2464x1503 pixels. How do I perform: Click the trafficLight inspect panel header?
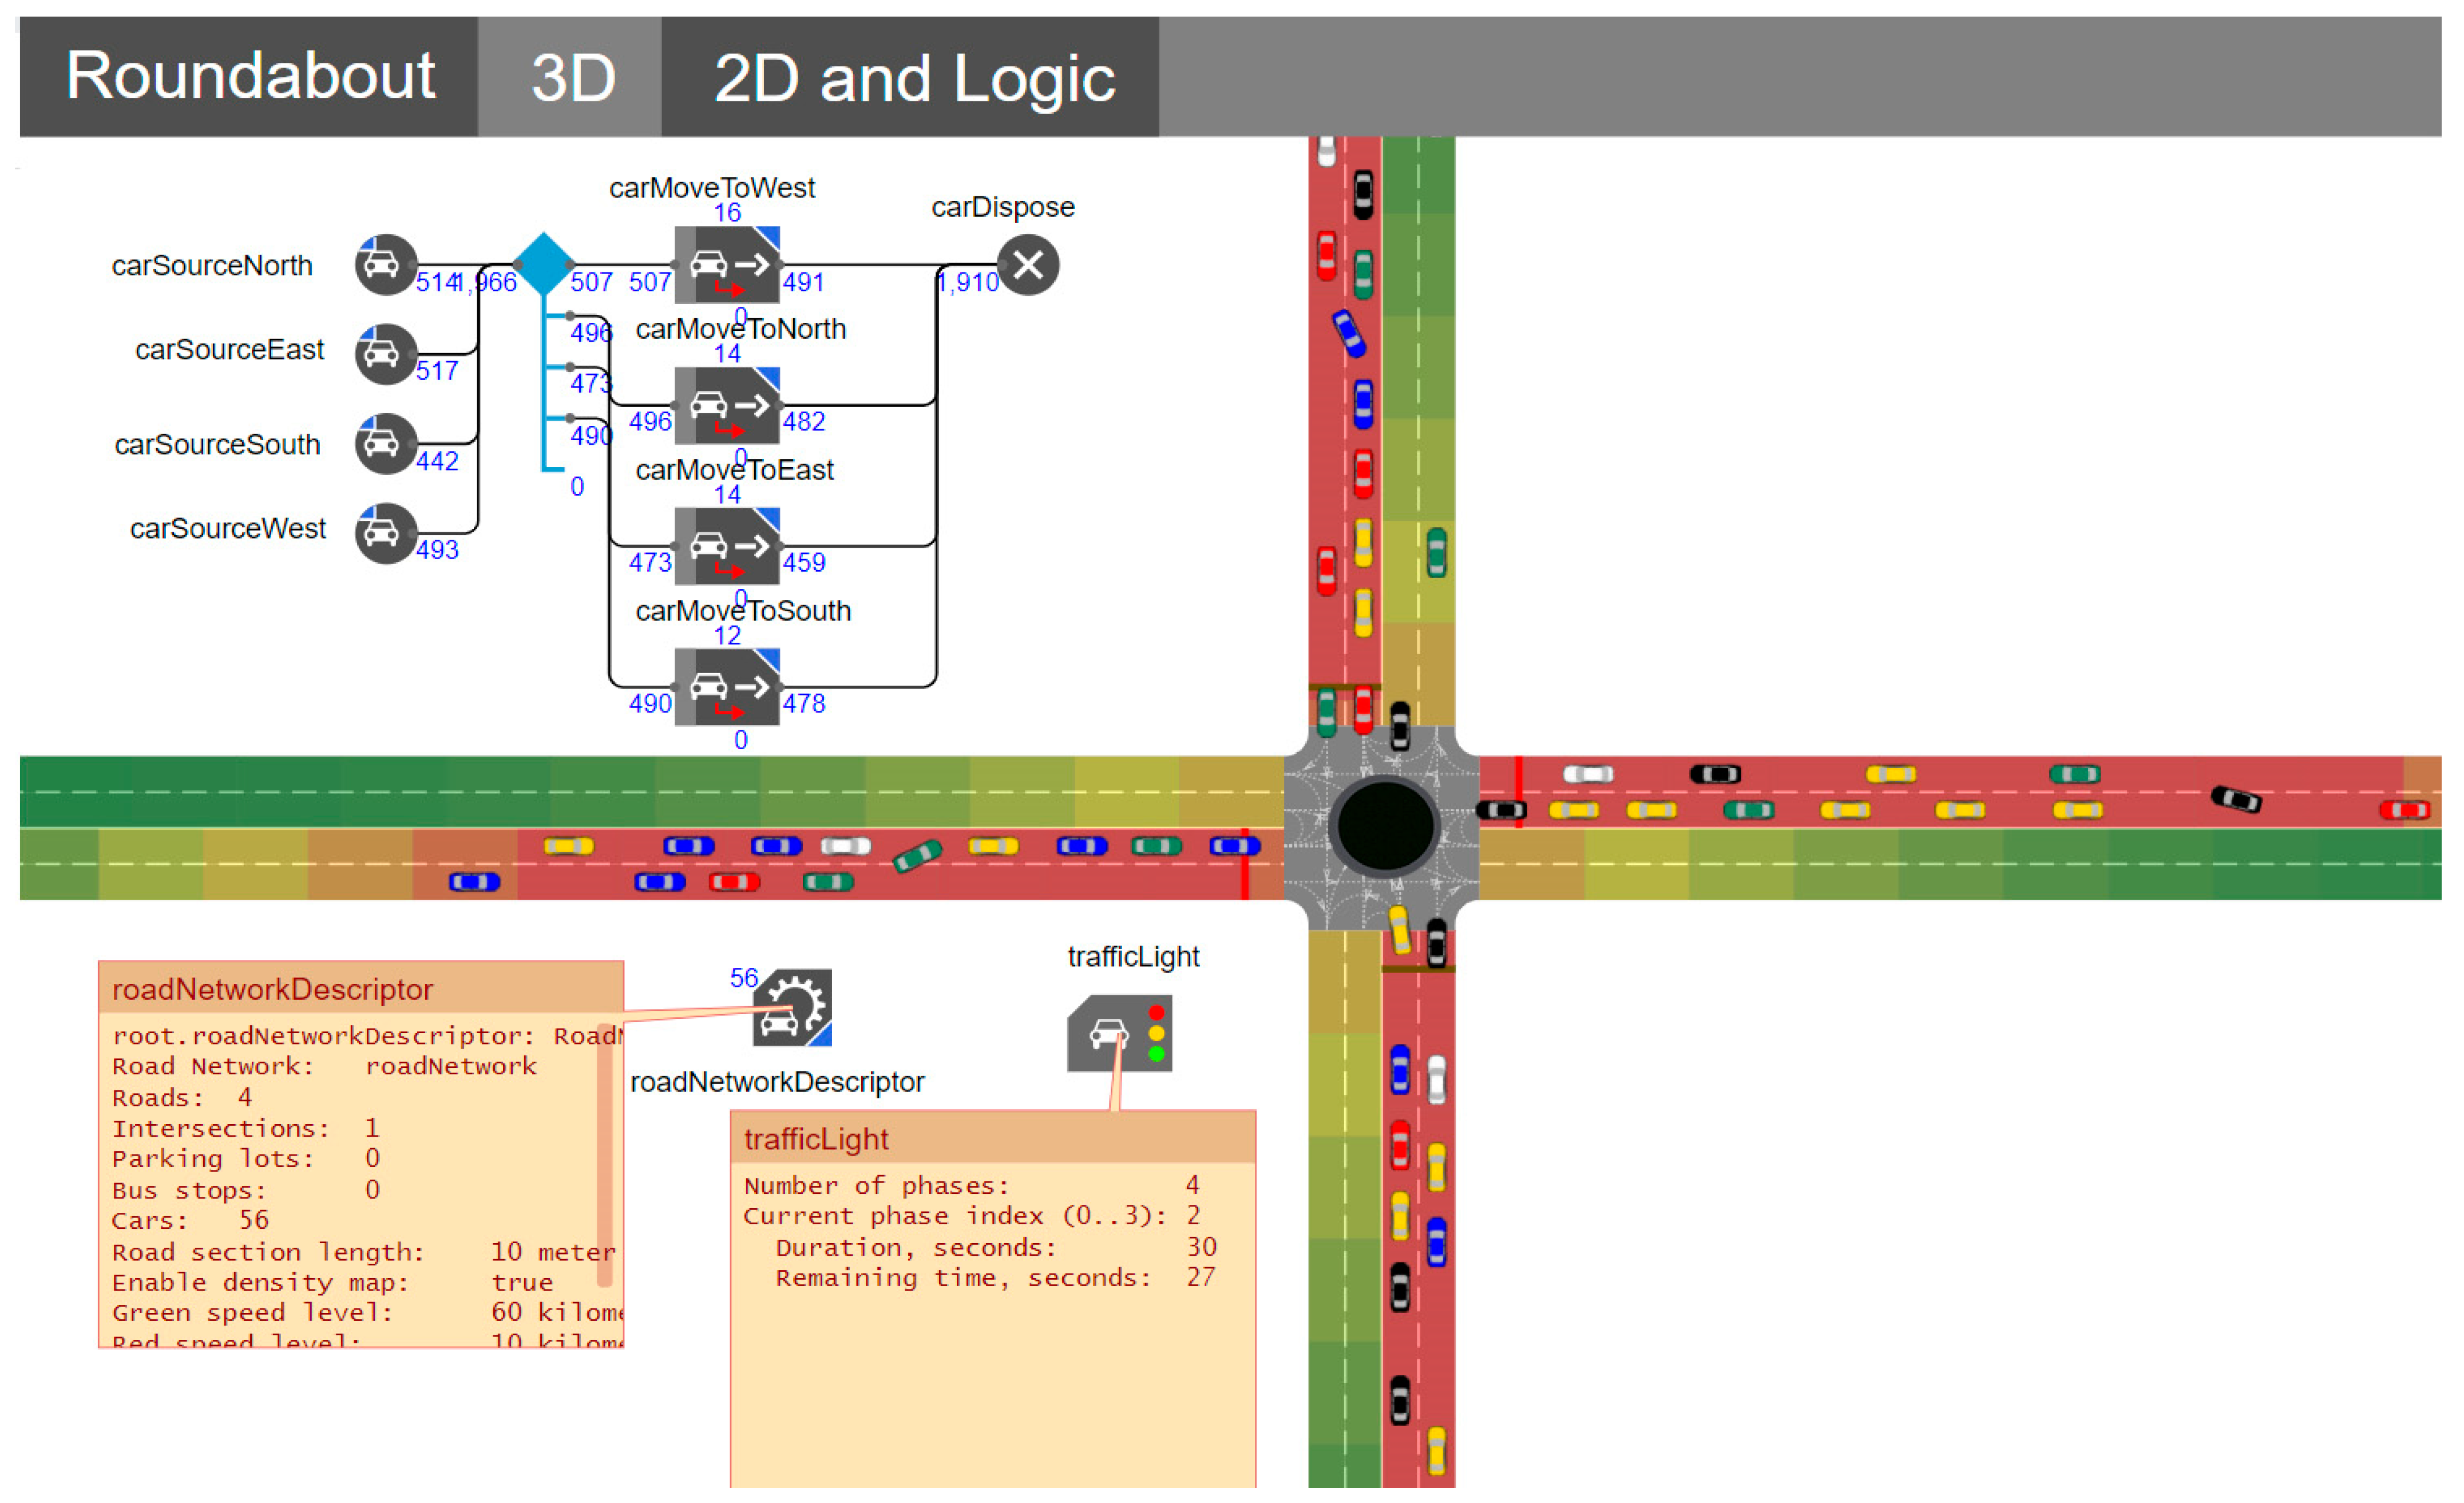tap(993, 1138)
